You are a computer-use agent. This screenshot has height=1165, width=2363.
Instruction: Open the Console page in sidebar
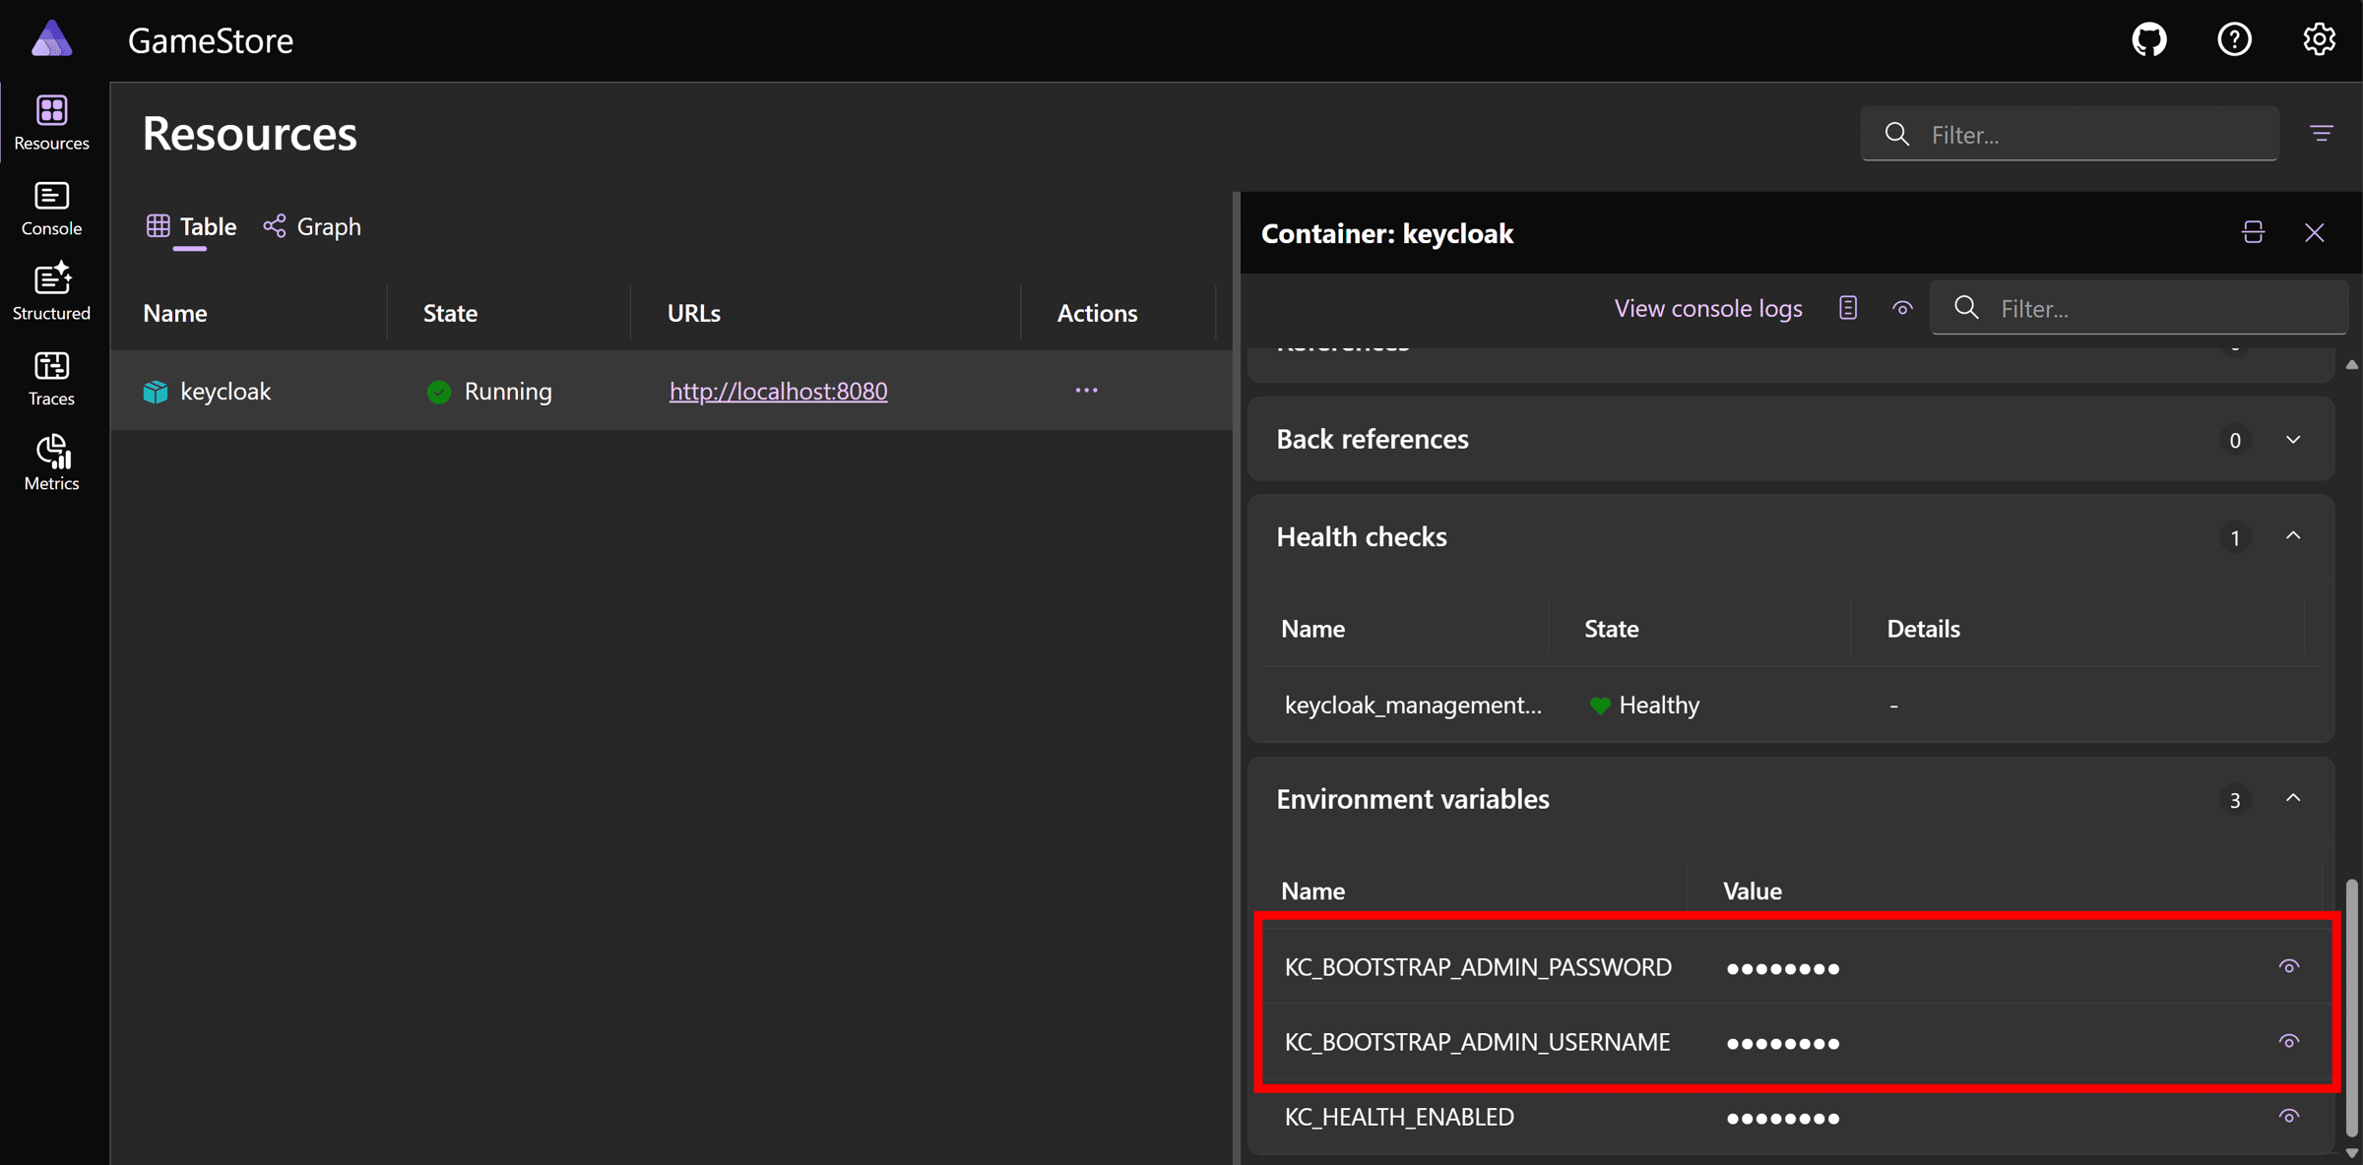[x=51, y=209]
